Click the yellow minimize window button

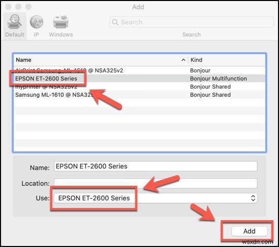18,7
